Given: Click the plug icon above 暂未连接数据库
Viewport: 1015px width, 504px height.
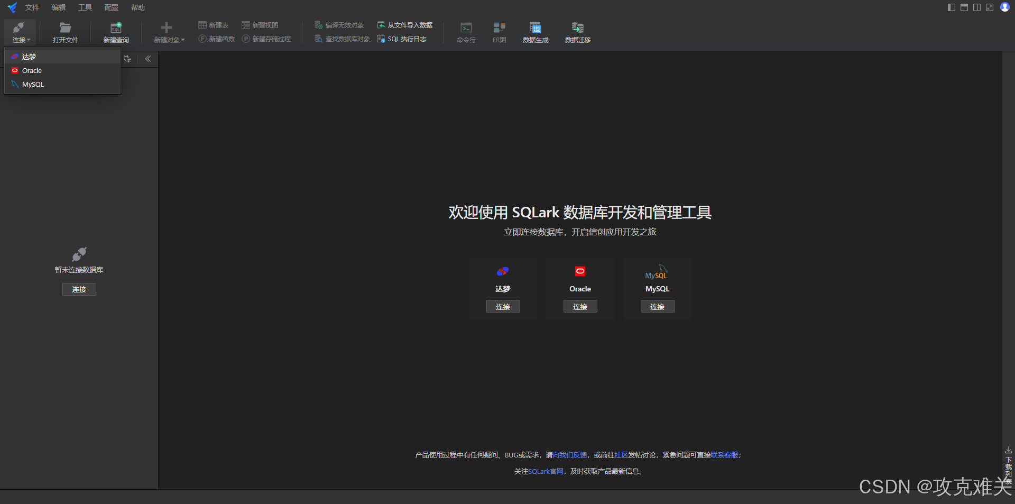Looking at the screenshot, I should pyautogui.click(x=79, y=254).
